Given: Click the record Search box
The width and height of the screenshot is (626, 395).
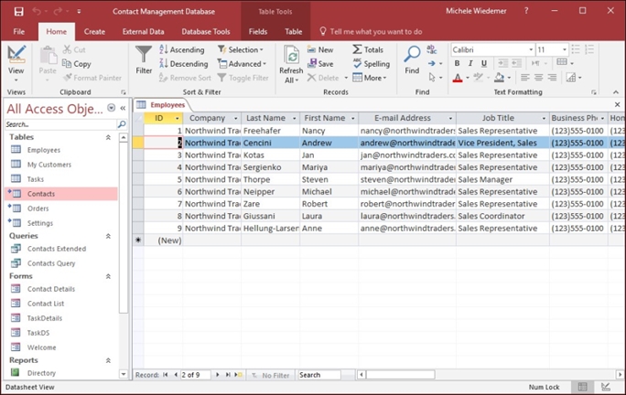Looking at the screenshot, I should [319, 375].
